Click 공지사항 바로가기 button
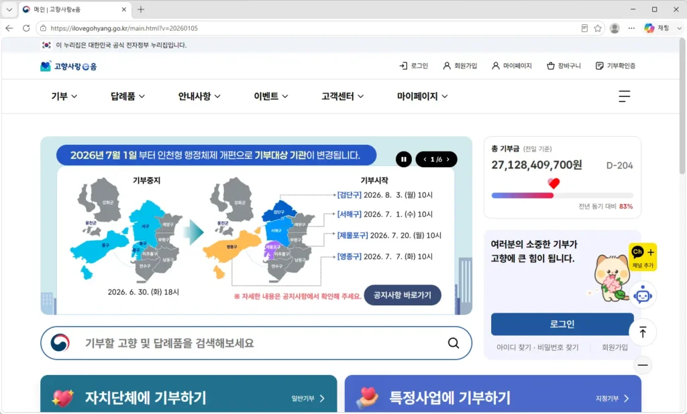687x414 pixels. [403, 295]
